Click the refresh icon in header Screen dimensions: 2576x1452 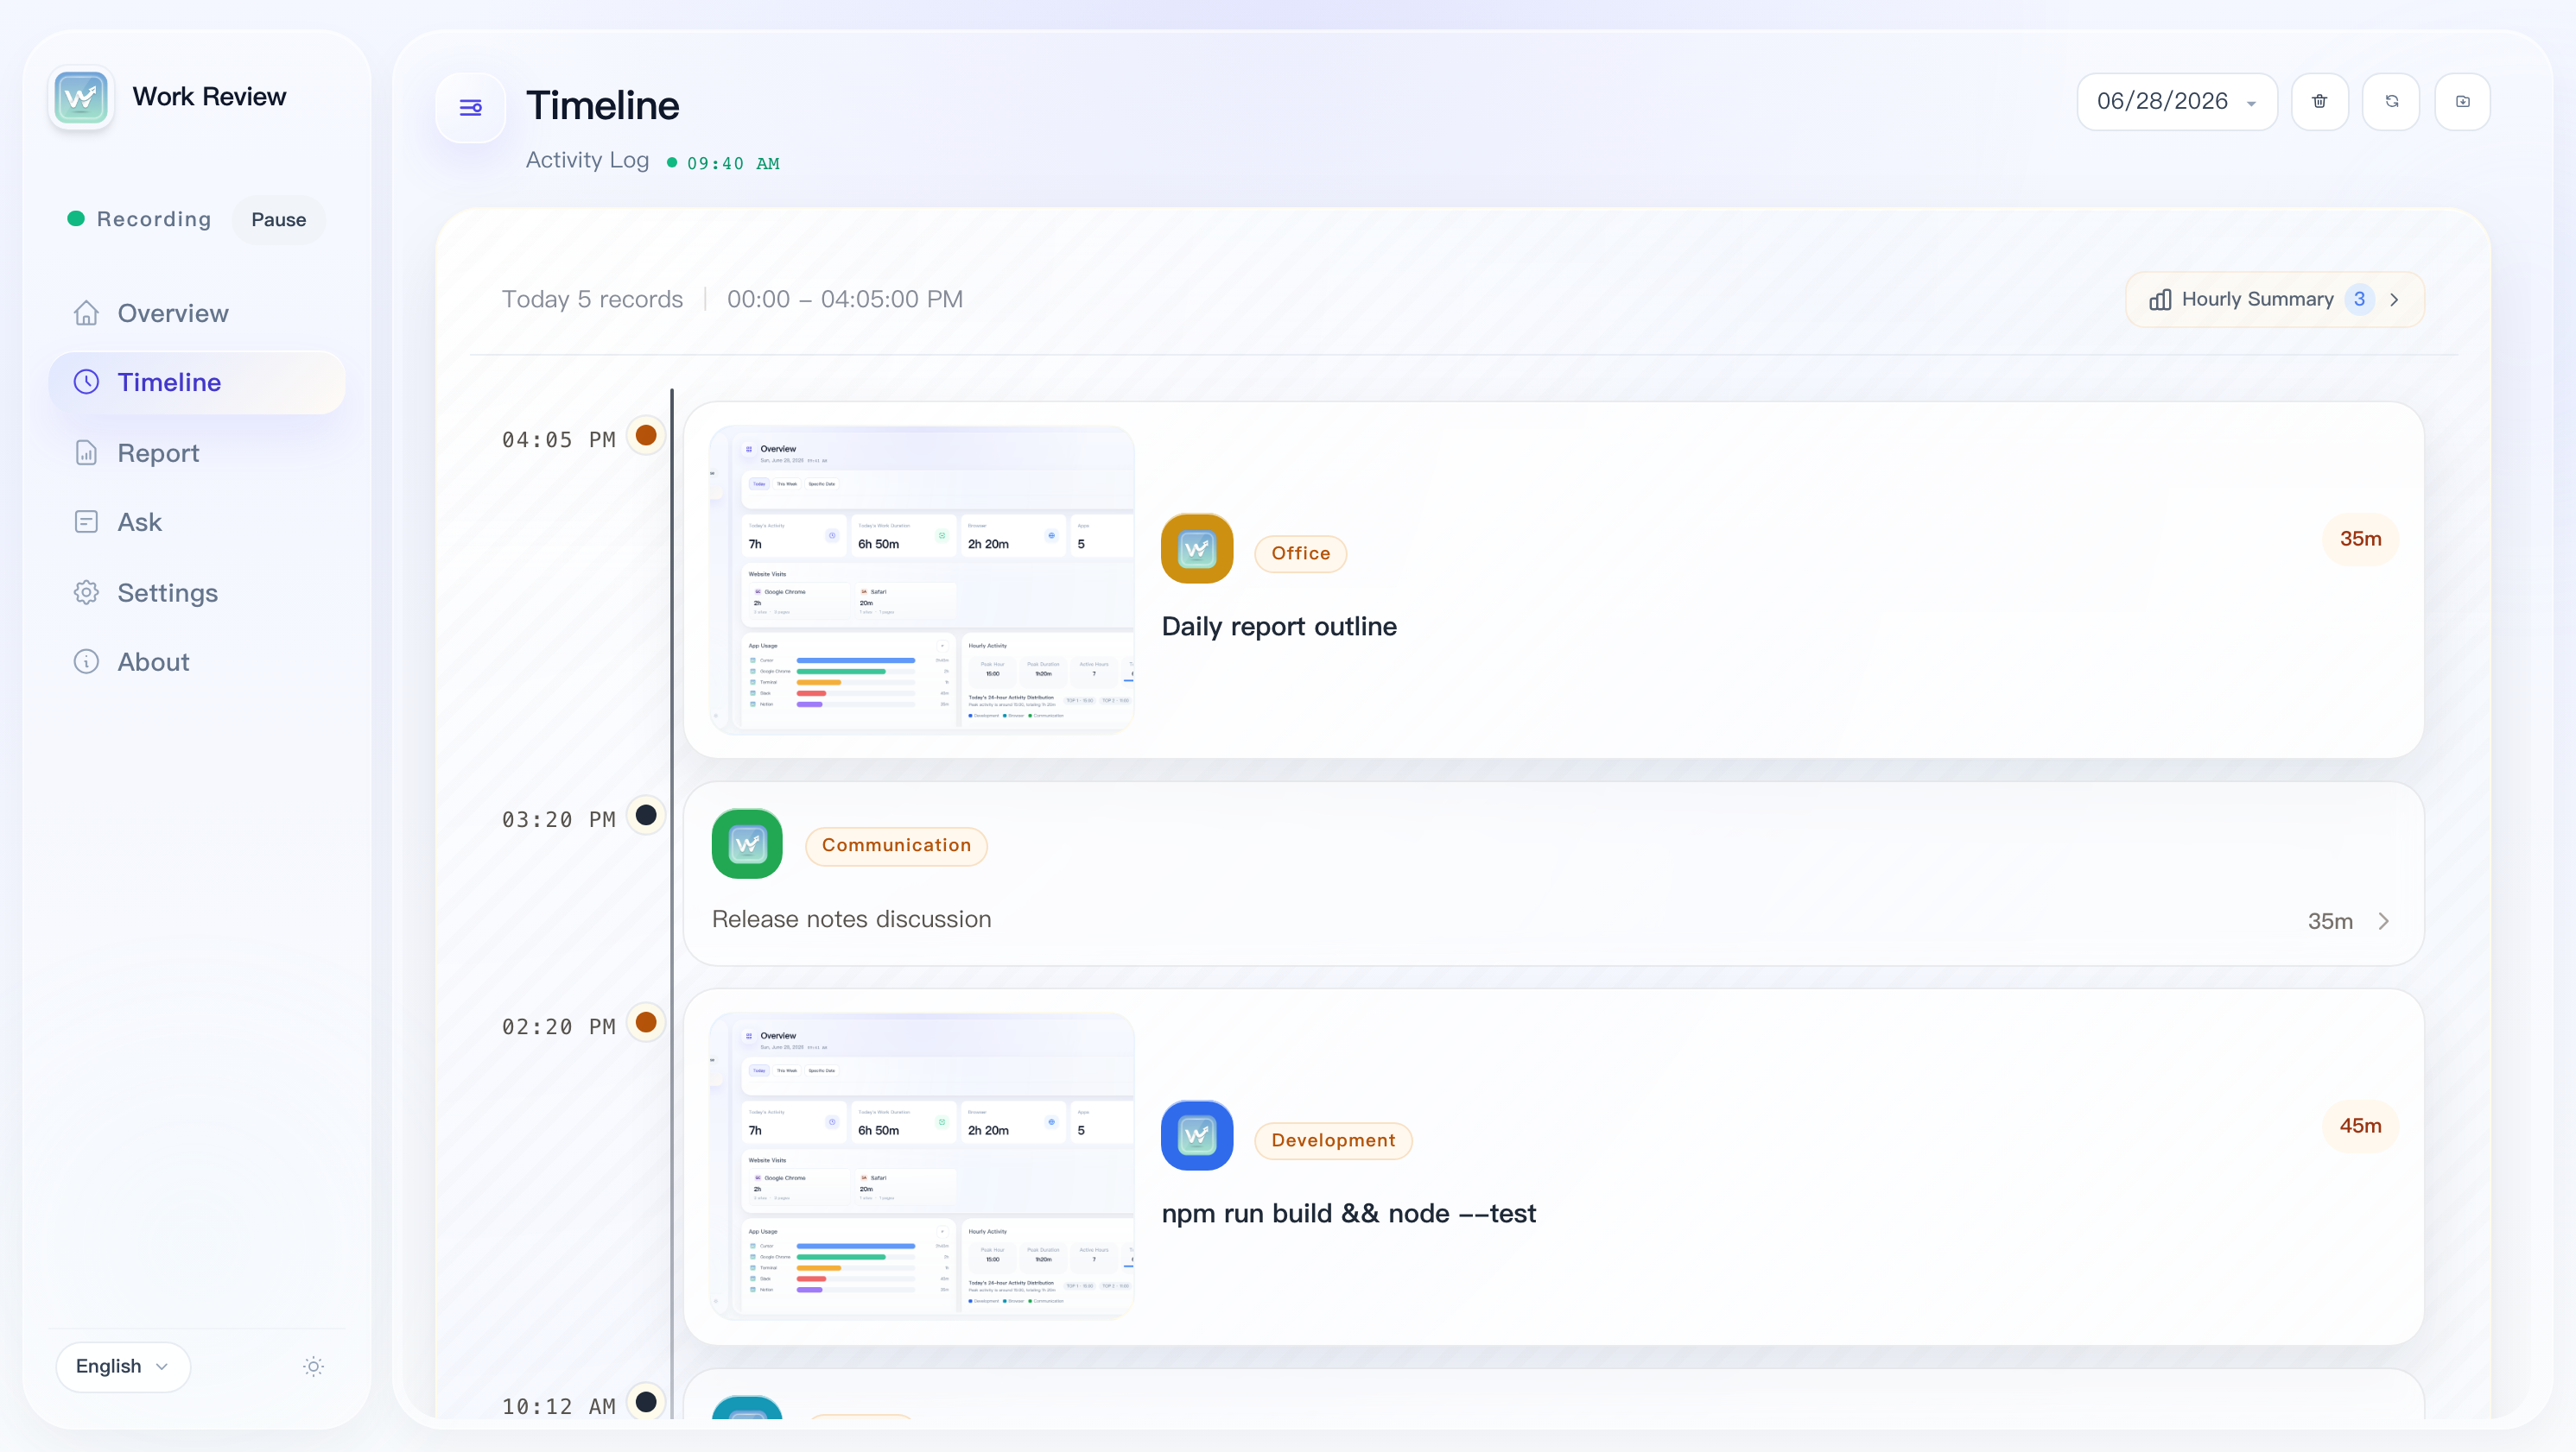point(2391,101)
